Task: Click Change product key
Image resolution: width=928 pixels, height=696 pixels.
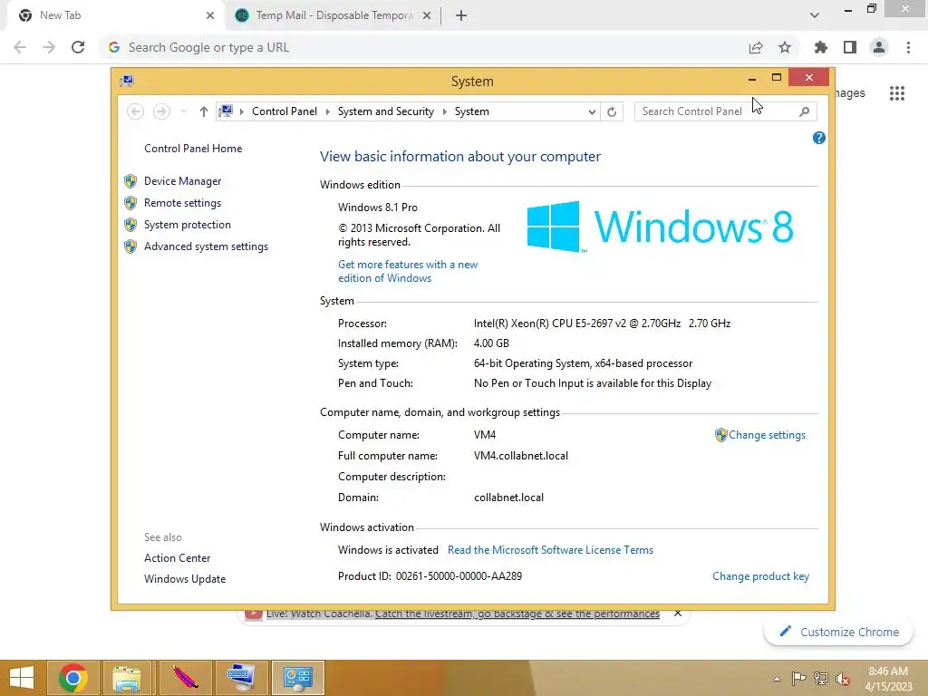Action: point(760,576)
